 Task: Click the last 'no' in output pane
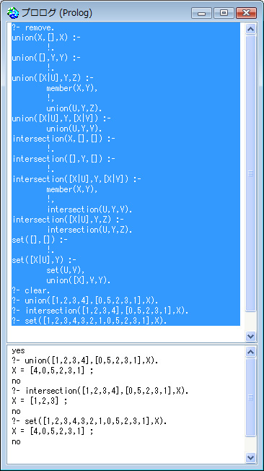click(16, 441)
